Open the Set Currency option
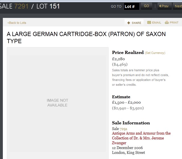This screenshot has height=159, width=182. tap(155, 53)
